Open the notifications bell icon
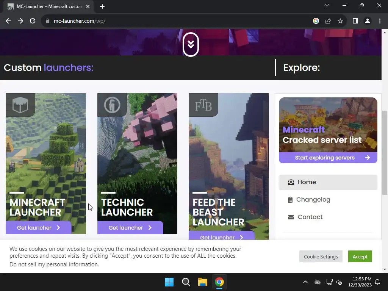 [x=378, y=282]
